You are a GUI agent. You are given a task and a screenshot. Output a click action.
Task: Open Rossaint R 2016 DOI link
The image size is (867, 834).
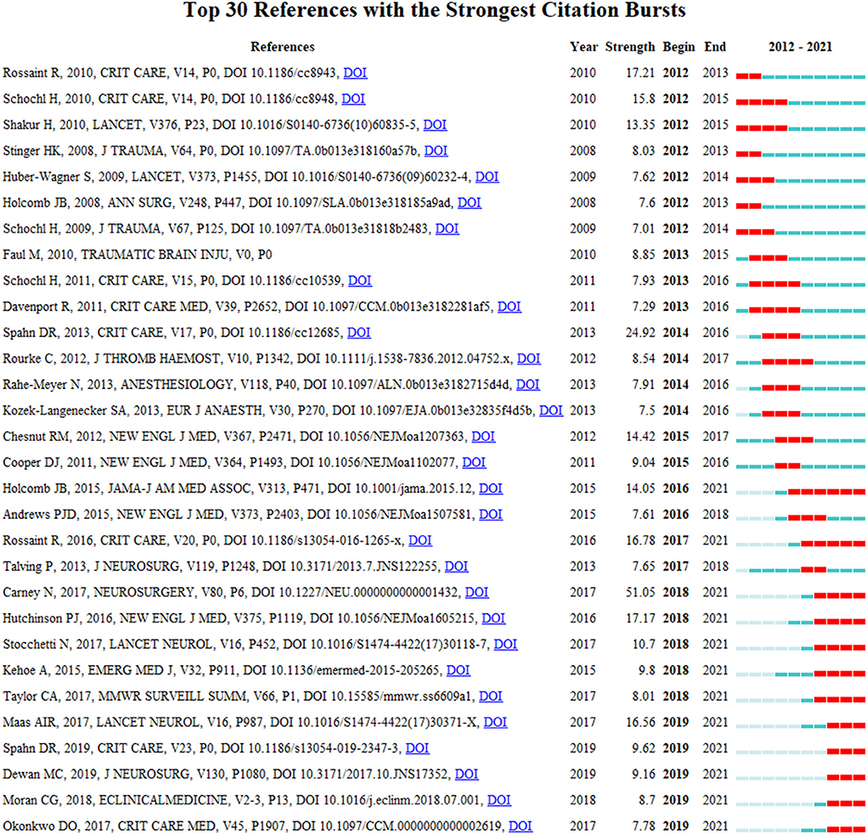coord(420,541)
